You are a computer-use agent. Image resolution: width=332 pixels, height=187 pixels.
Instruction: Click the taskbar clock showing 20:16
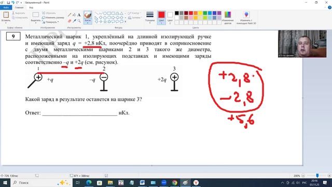[314, 182]
